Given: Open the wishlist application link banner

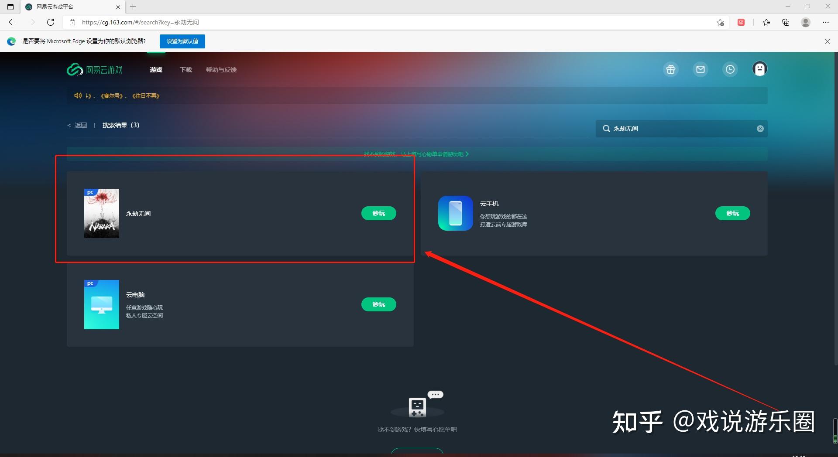Looking at the screenshot, I should (416, 154).
